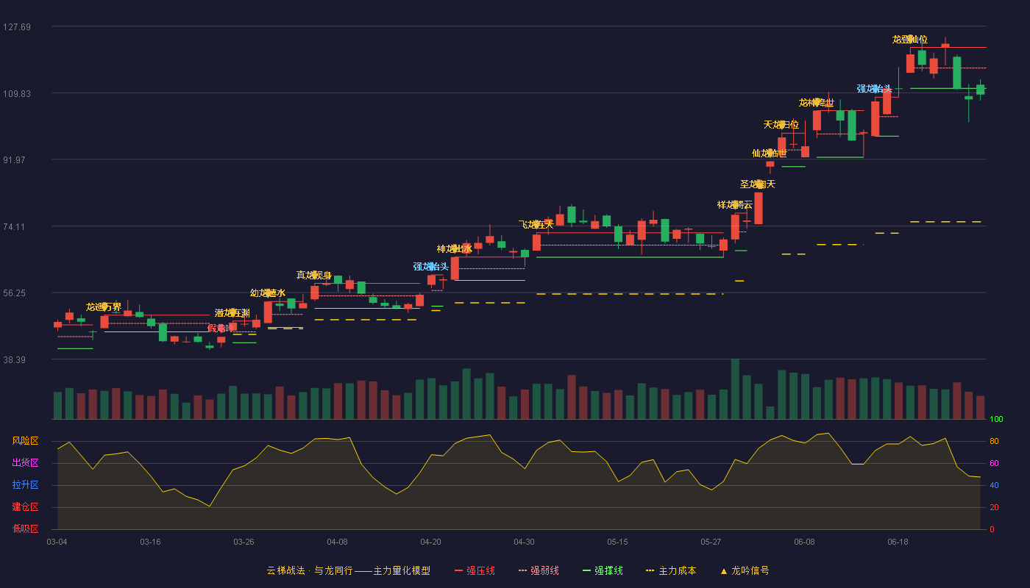1030x588 pixels.
Task: Toggle the 强压线 legend entry
Action: (475, 570)
